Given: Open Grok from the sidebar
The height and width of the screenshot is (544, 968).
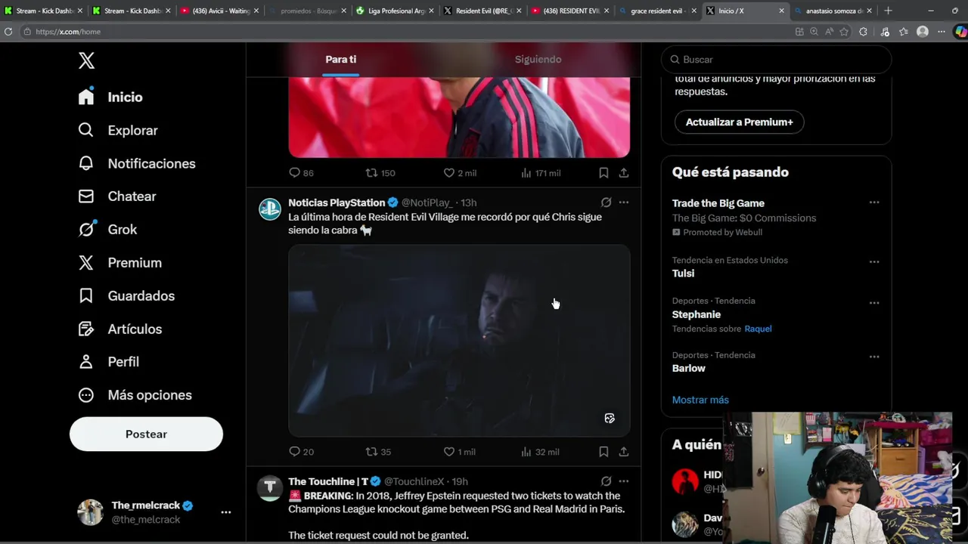Looking at the screenshot, I should 107,229.
